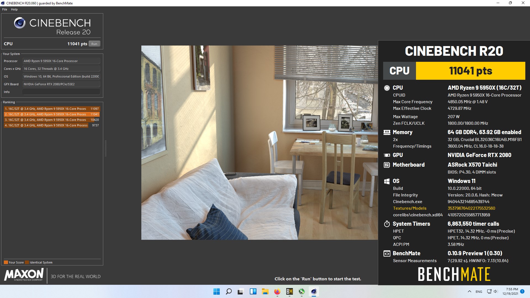Viewport: 530px width, 298px height.
Task: Click the BenchMate CPU chip icon
Action: (x=387, y=88)
